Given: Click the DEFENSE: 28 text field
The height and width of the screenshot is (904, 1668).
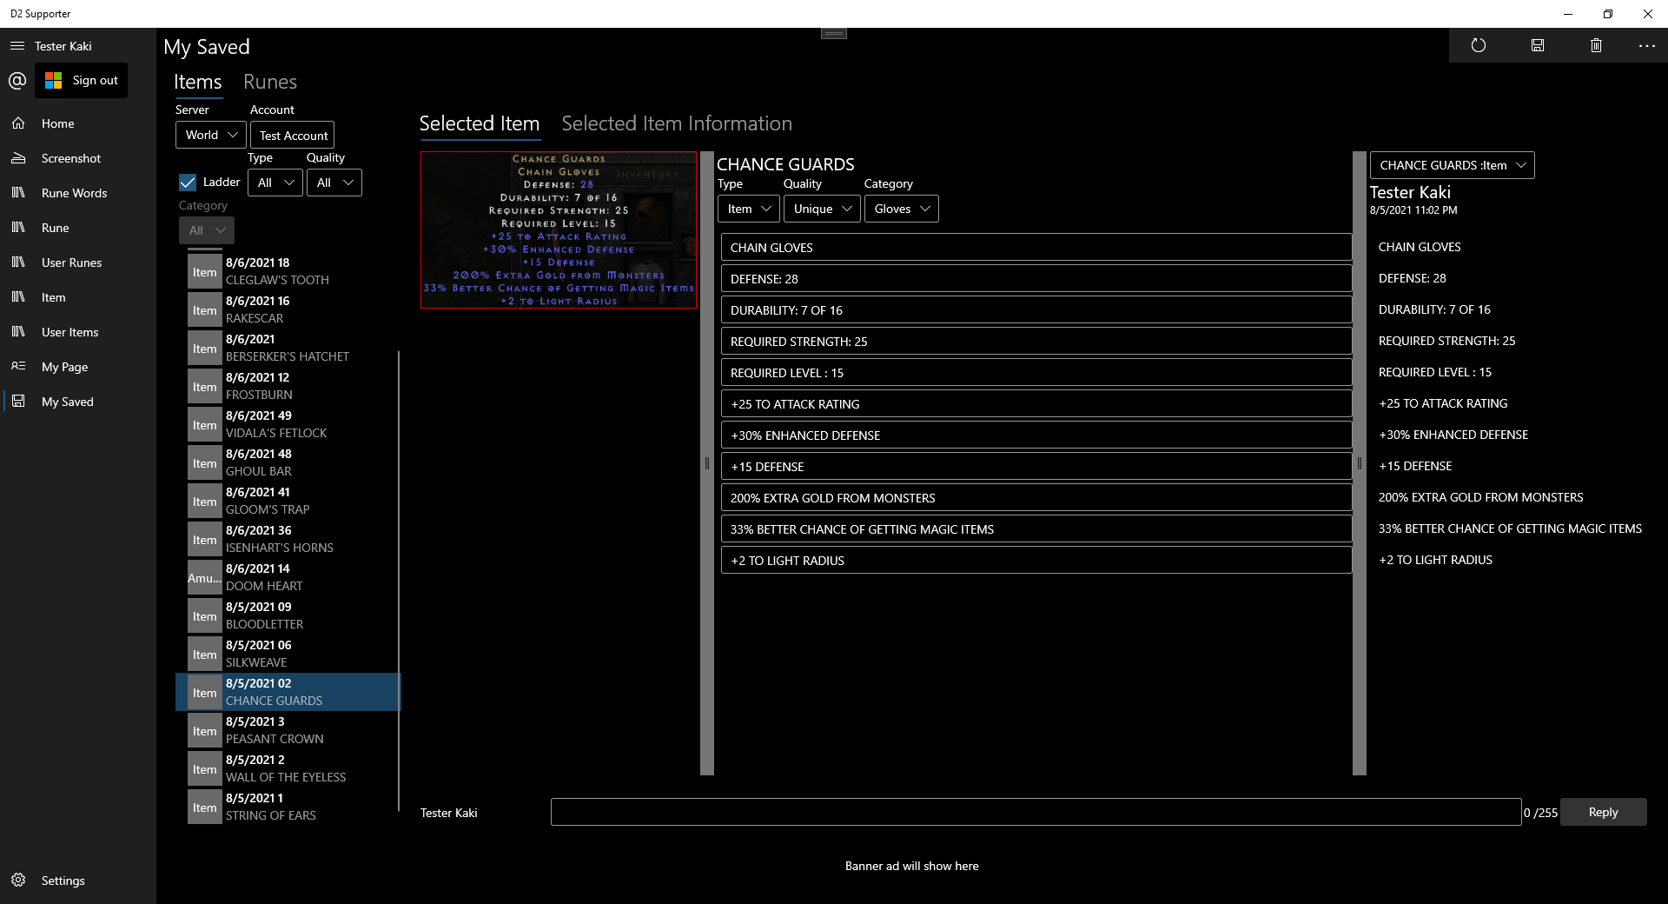Looking at the screenshot, I should 1036,279.
